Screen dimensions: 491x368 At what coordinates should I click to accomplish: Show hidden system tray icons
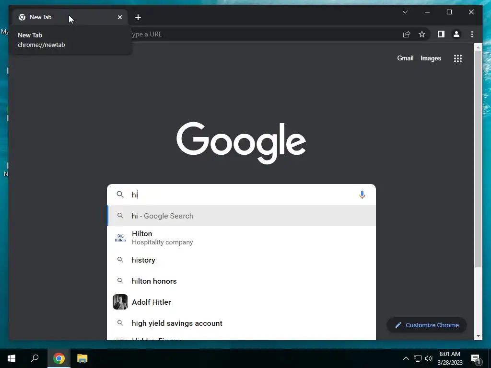(x=406, y=358)
